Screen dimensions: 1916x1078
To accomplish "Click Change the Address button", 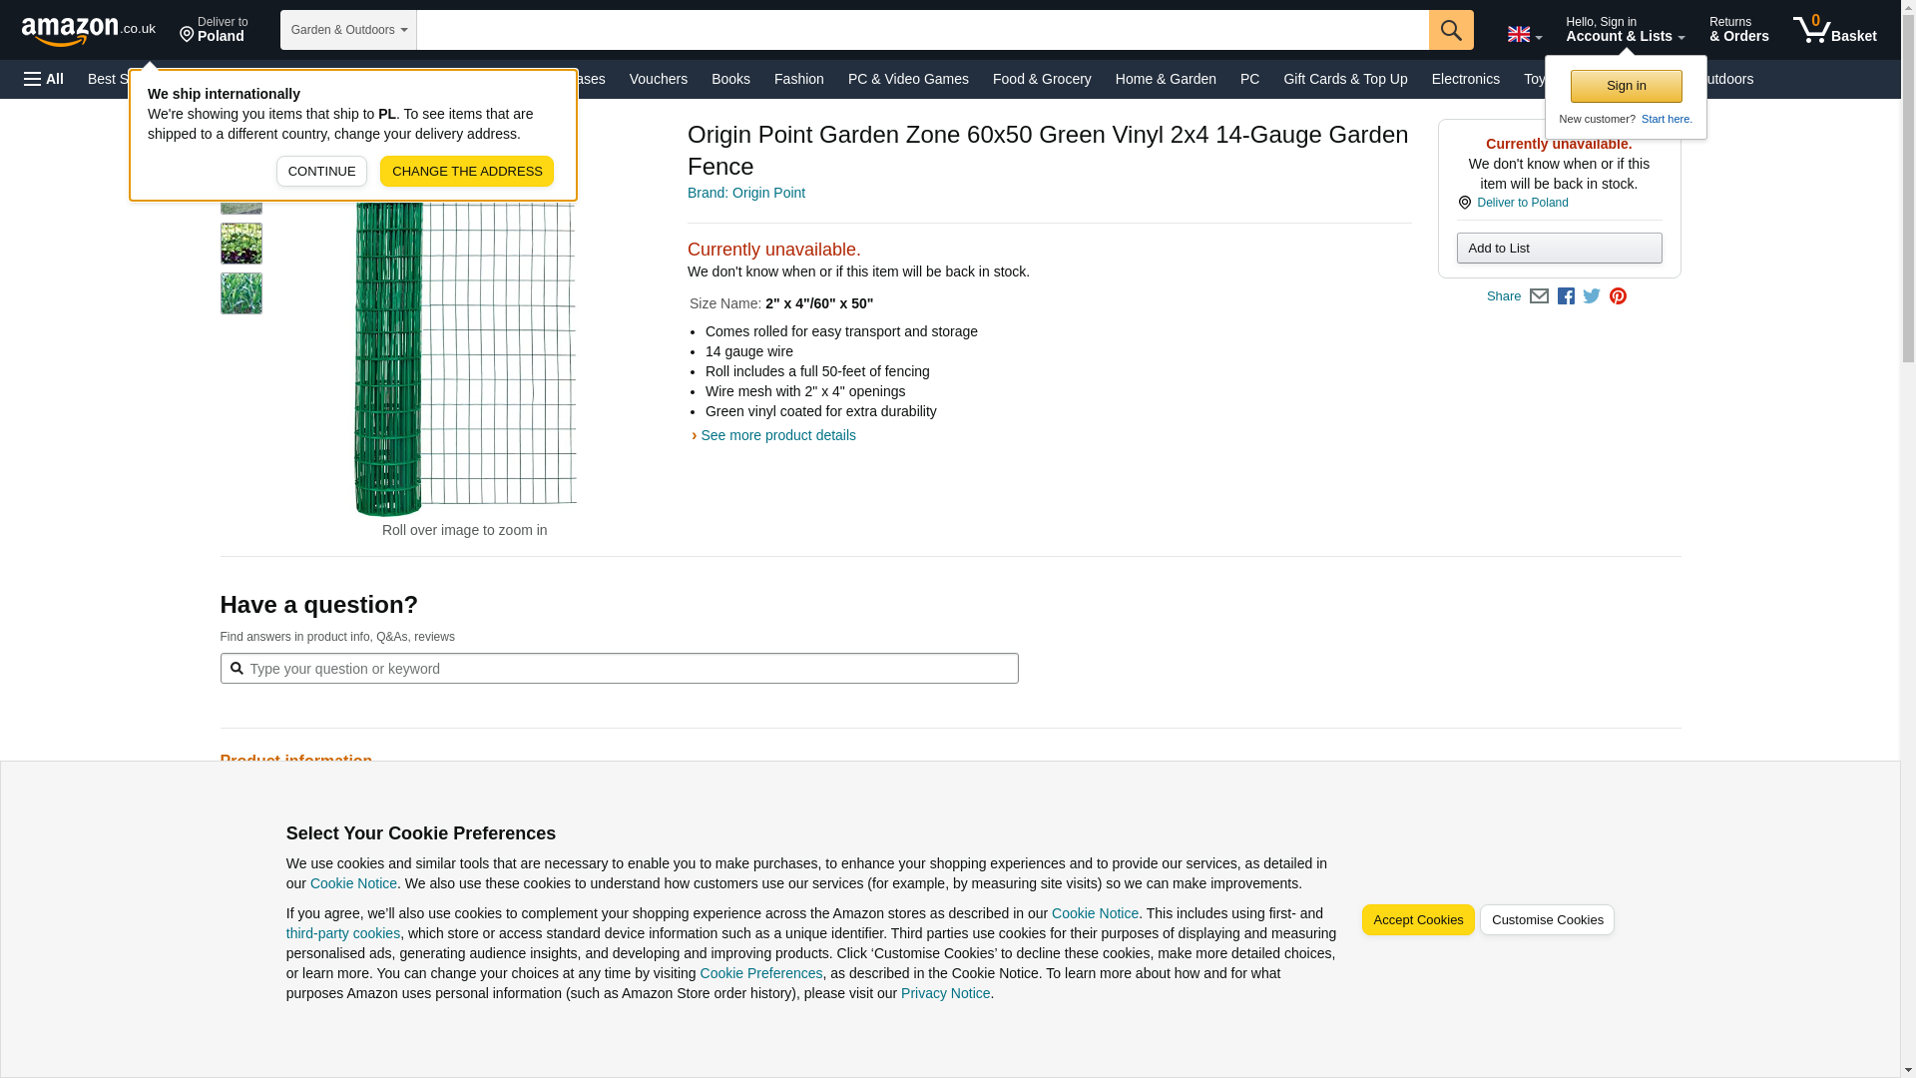I will tap(466, 172).
